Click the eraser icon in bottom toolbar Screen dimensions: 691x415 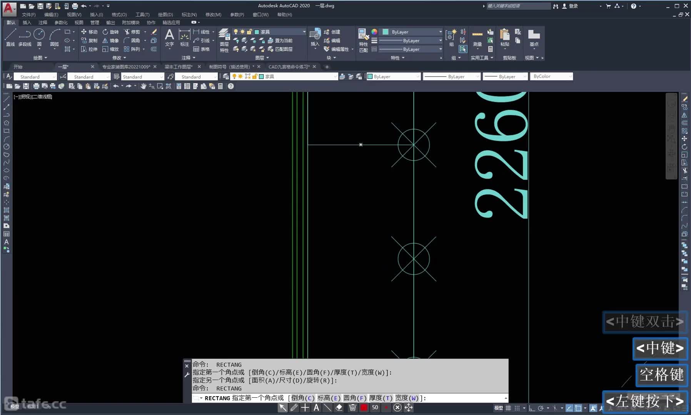pos(339,407)
